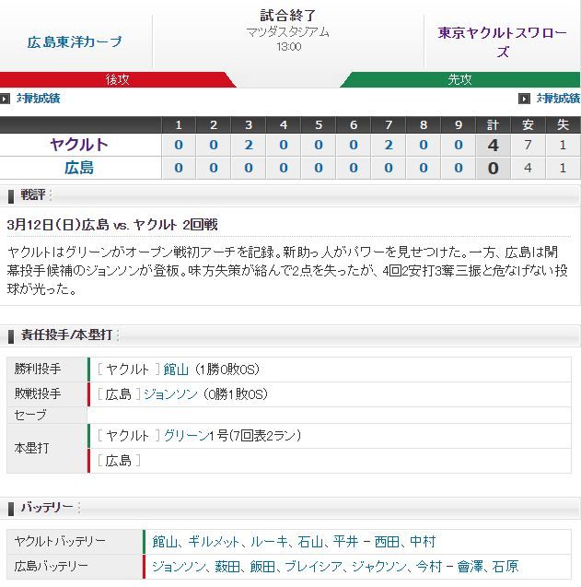Image resolution: width=581 pixels, height=587 pixels.
Task: Click ヤクルト's 1st inning score
Action: pyautogui.click(x=179, y=145)
